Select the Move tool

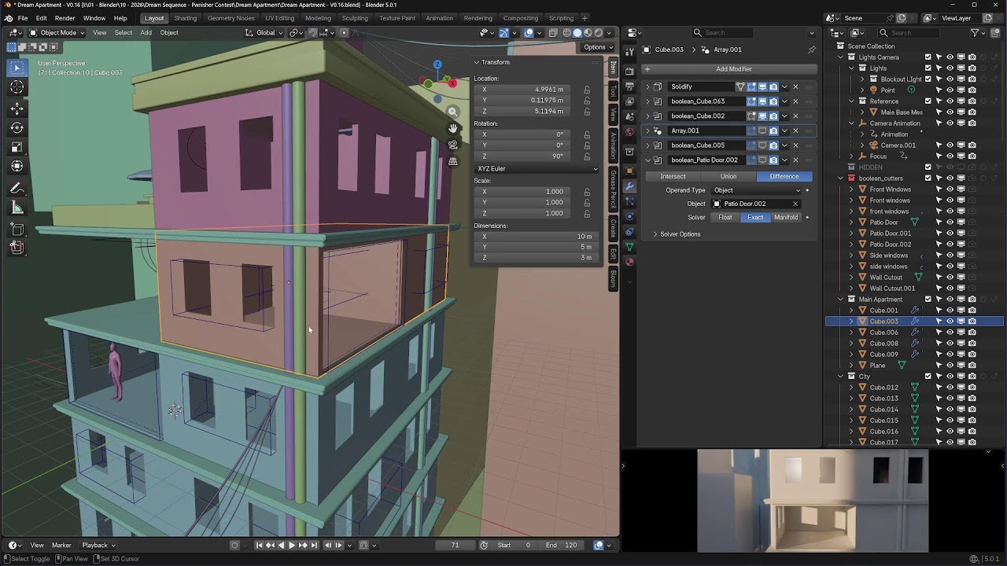point(17,108)
